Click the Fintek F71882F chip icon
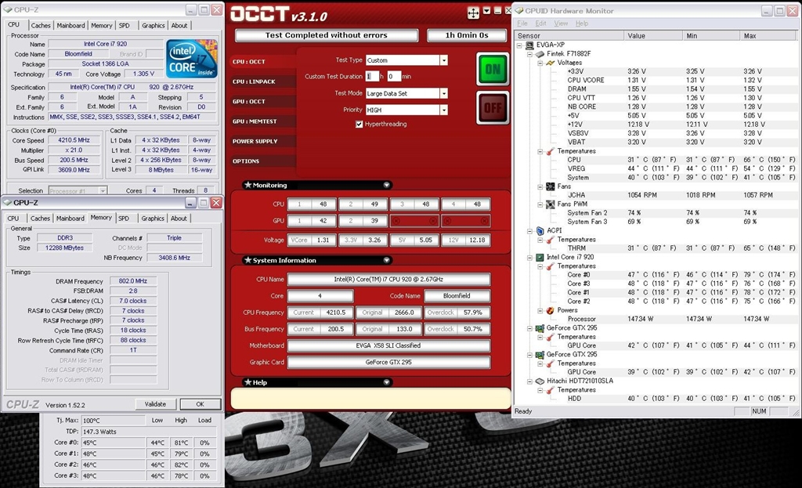 (x=540, y=54)
